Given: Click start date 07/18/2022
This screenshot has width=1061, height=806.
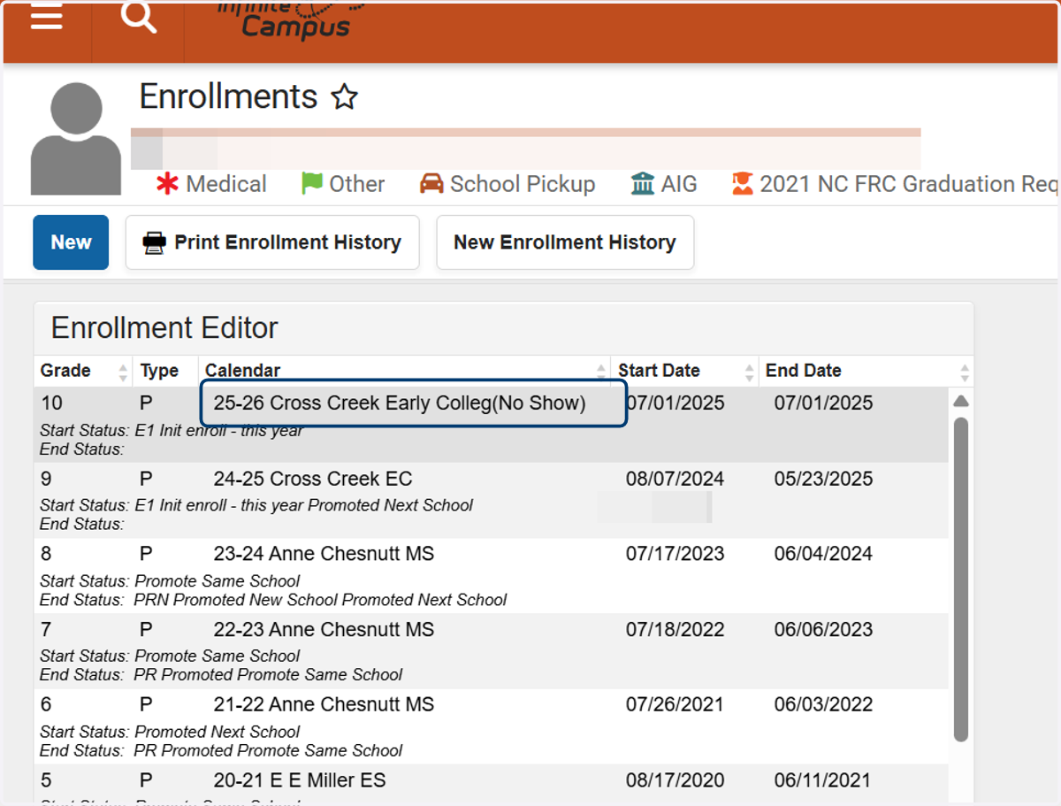Looking at the screenshot, I should [676, 630].
